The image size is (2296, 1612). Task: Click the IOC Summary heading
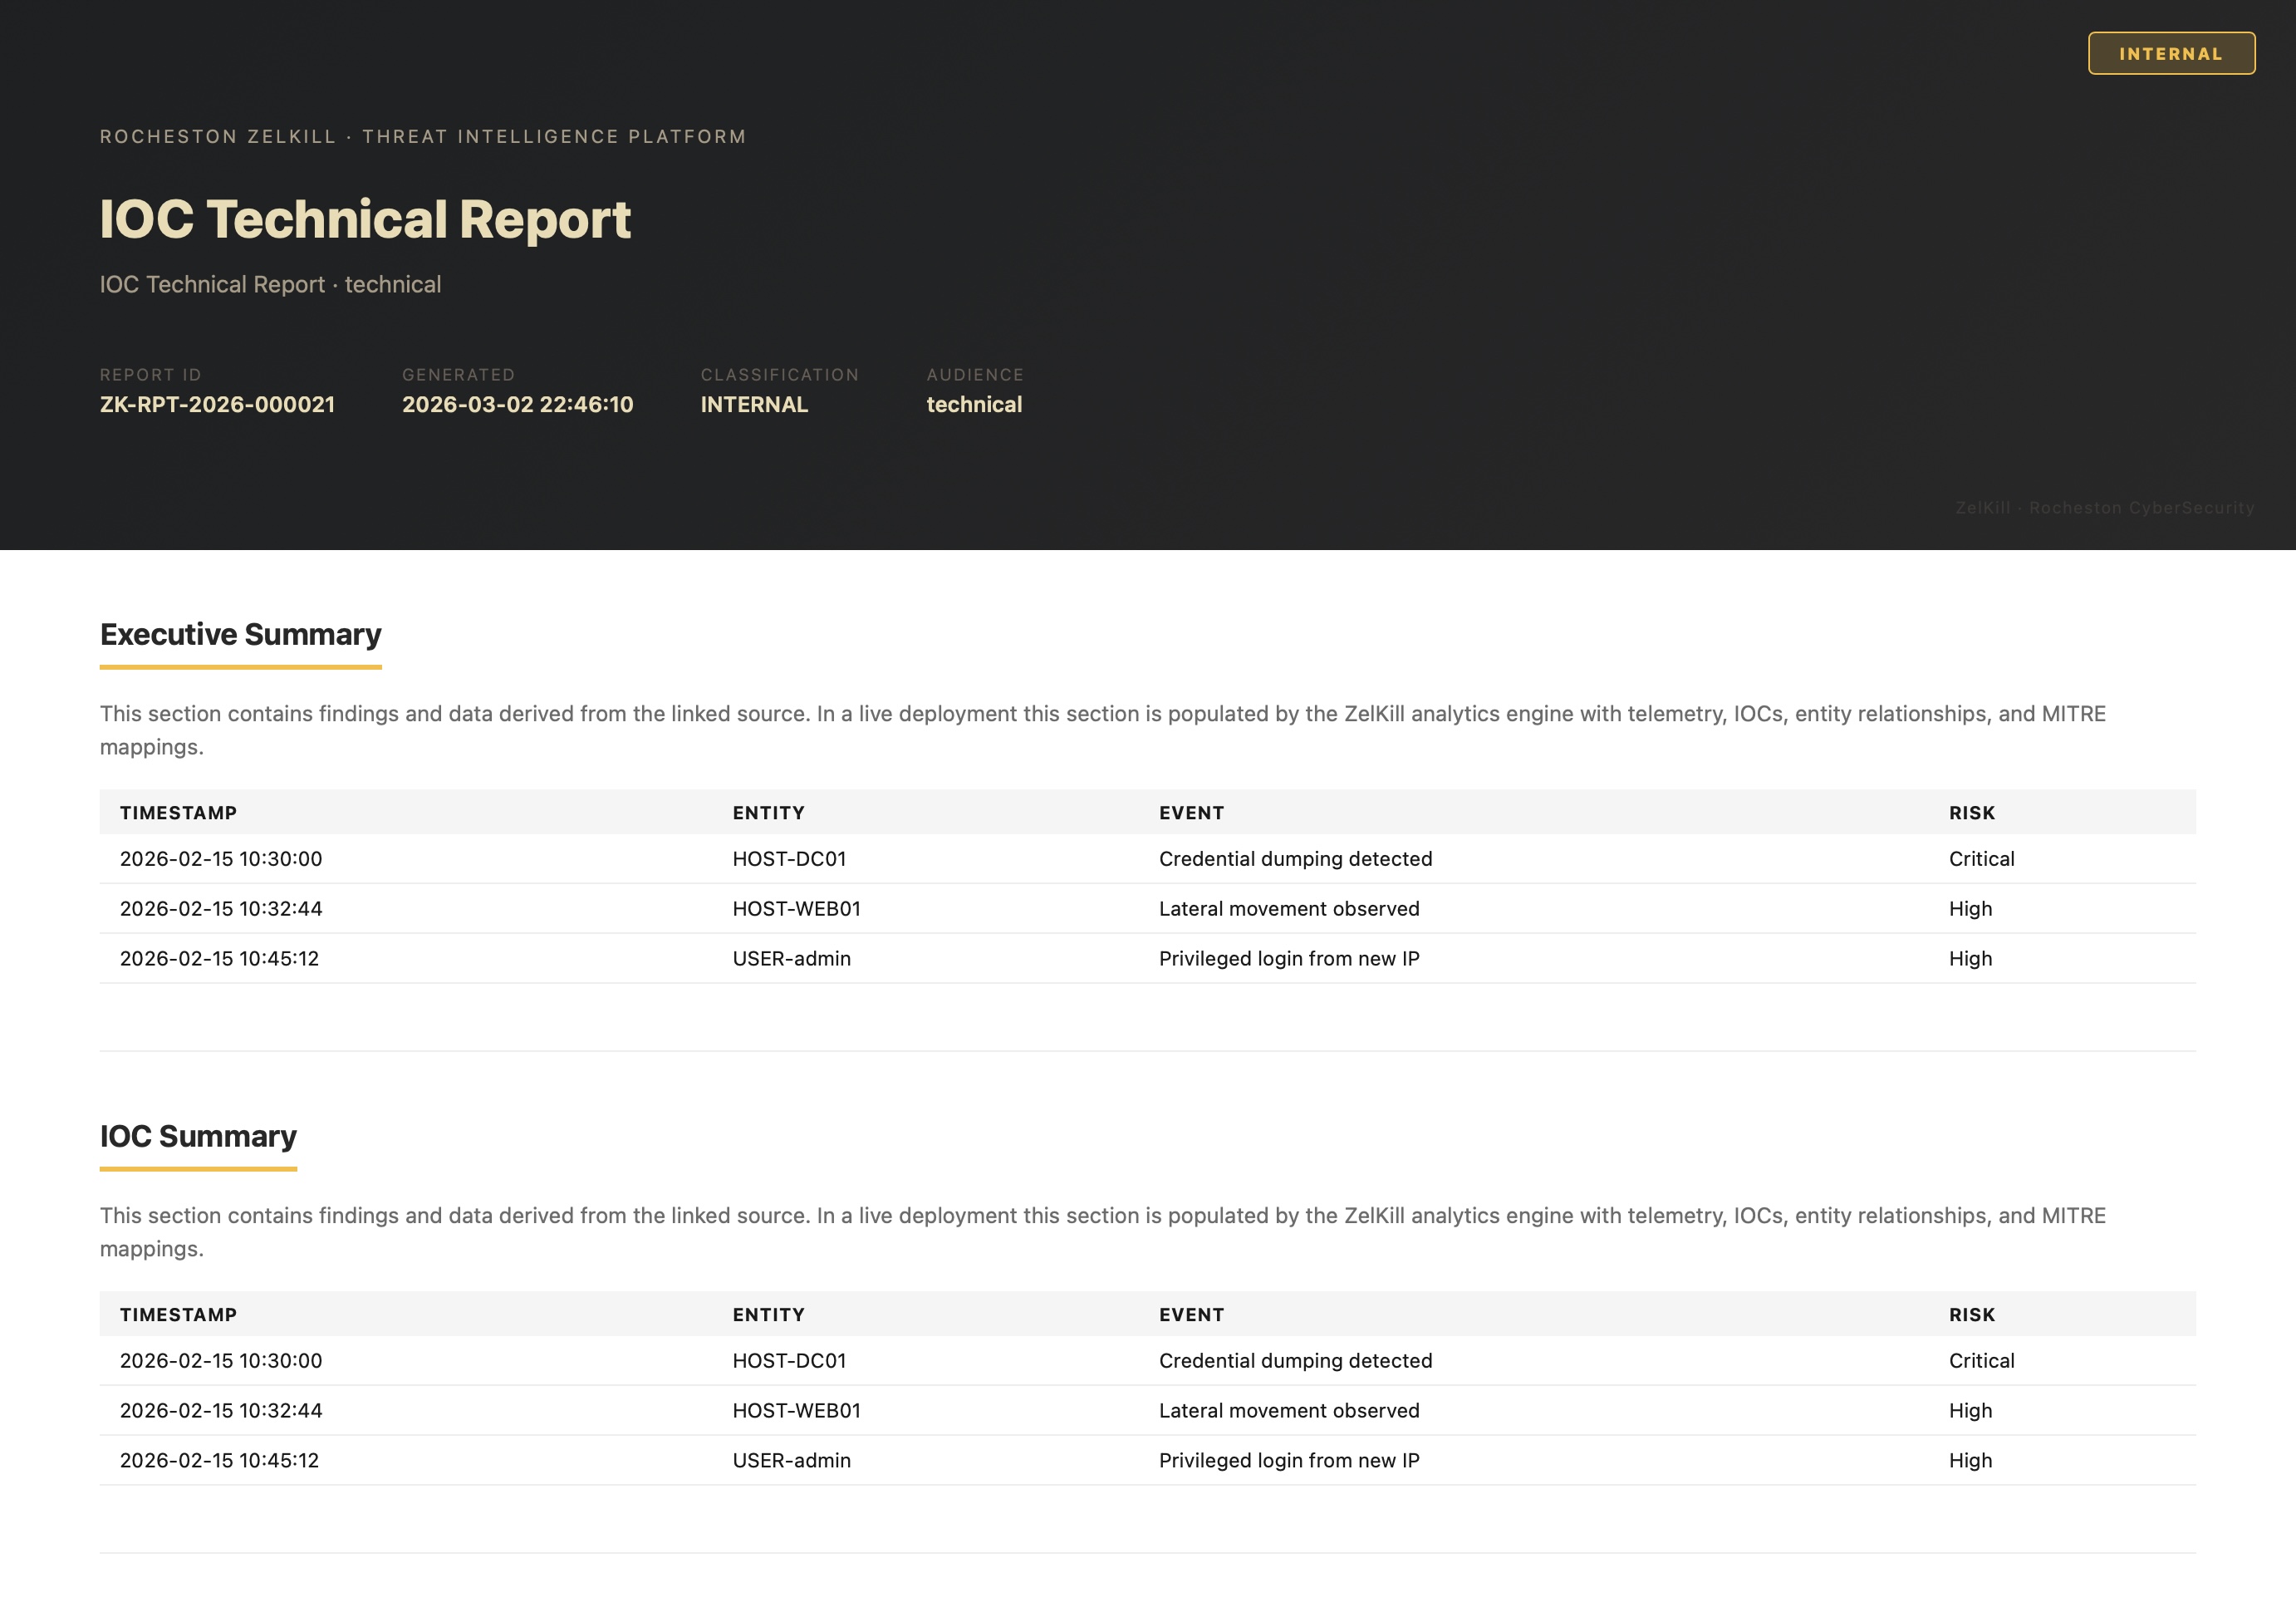coord(198,1136)
